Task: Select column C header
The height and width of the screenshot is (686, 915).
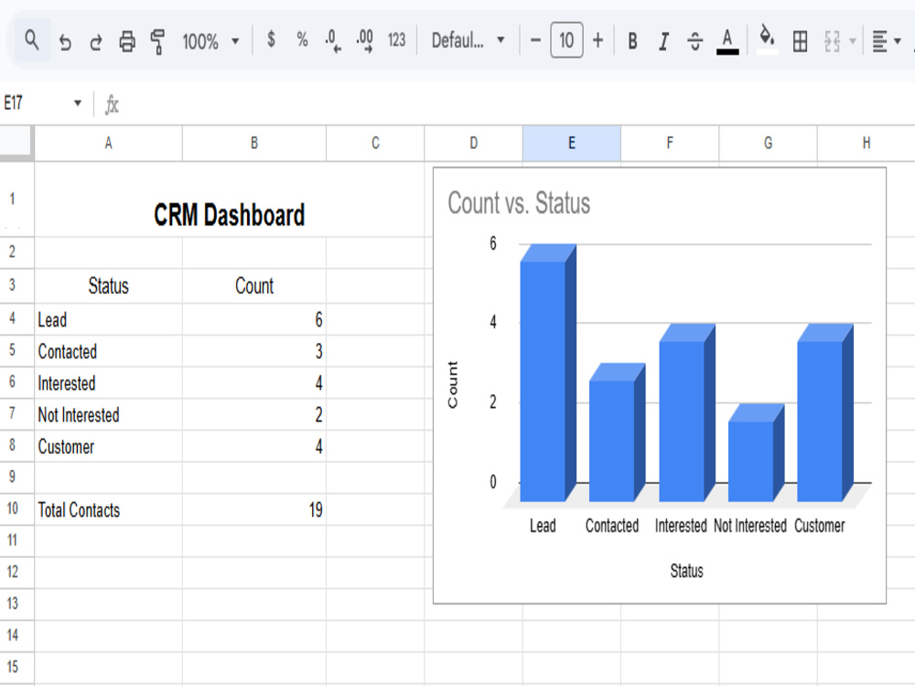Action: point(375,144)
